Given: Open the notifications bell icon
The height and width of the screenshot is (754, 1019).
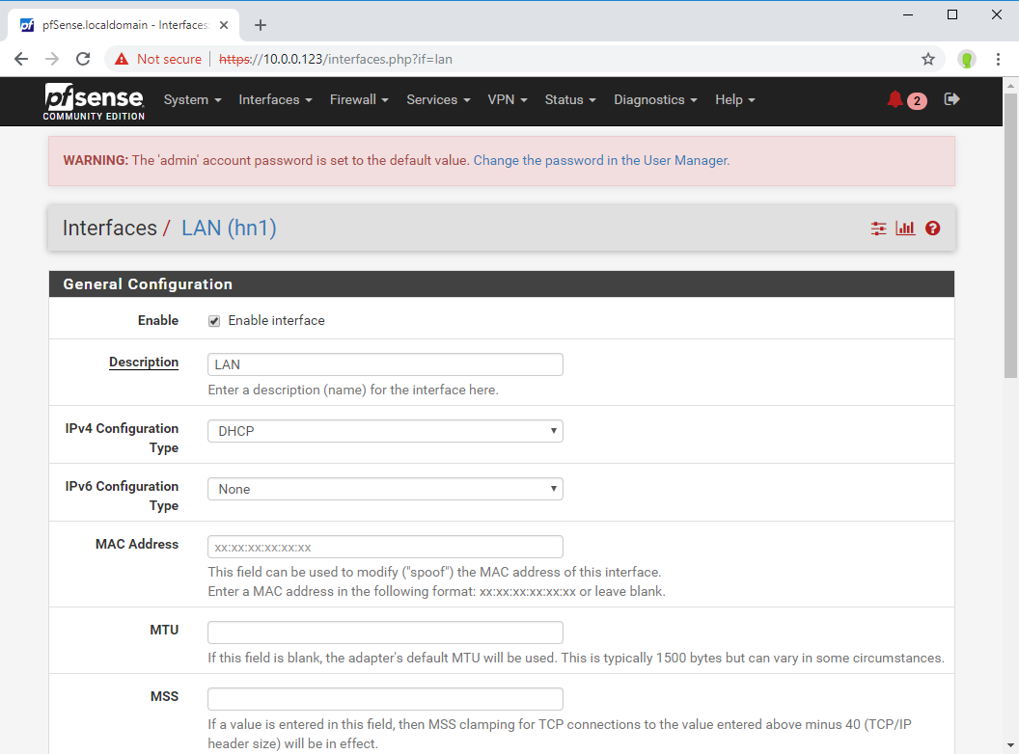Looking at the screenshot, I should click(x=895, y=99).
